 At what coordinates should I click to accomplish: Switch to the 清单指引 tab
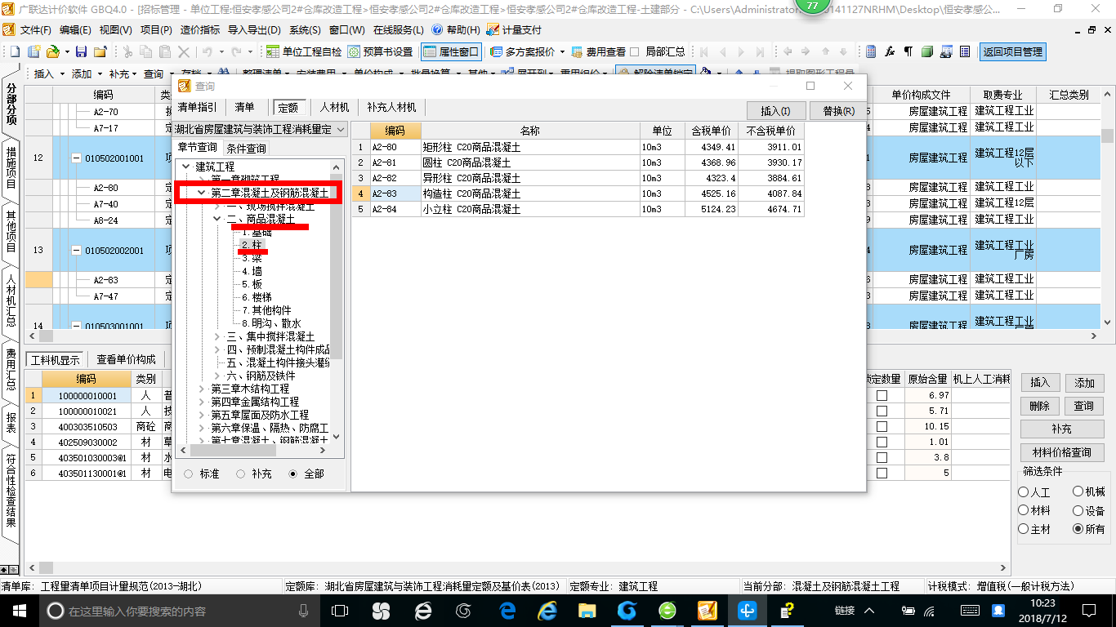click(x=198, y=107)
